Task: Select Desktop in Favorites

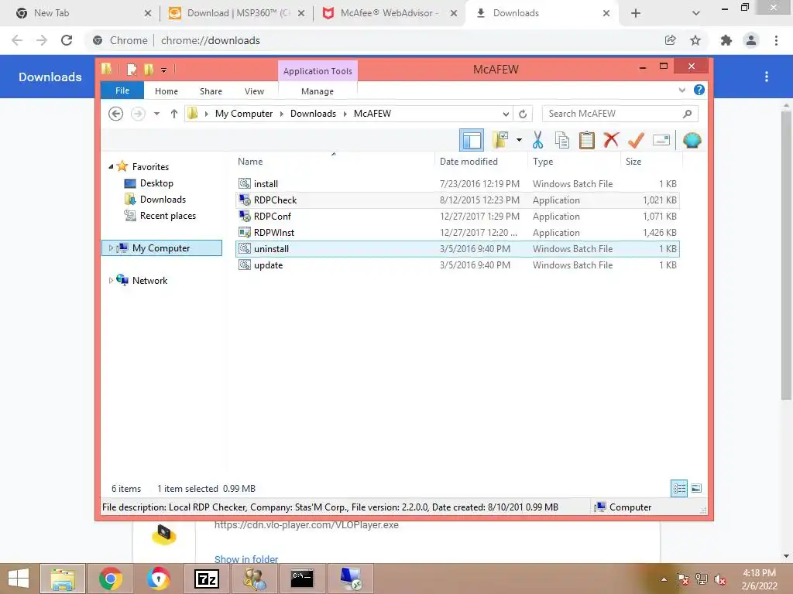Action: pyautogui.click(x=156, y=183)
